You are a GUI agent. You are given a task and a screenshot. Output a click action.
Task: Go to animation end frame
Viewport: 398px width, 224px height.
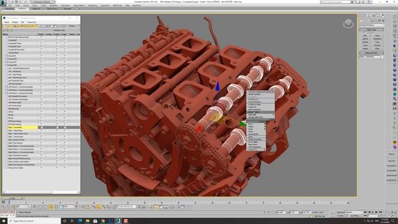pyautogui.click(x=381, y=212)
